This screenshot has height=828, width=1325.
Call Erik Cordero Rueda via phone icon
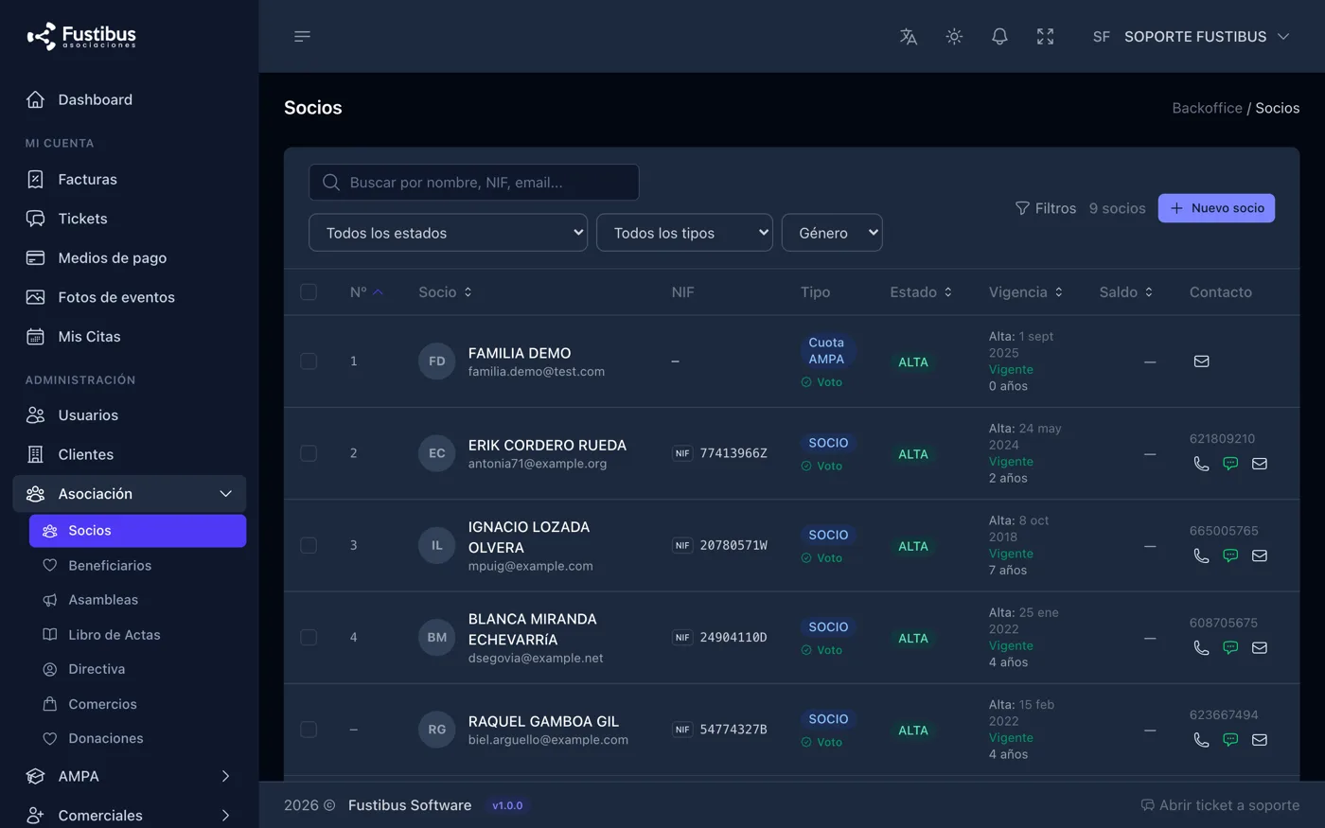click(x=1201, y=464)
